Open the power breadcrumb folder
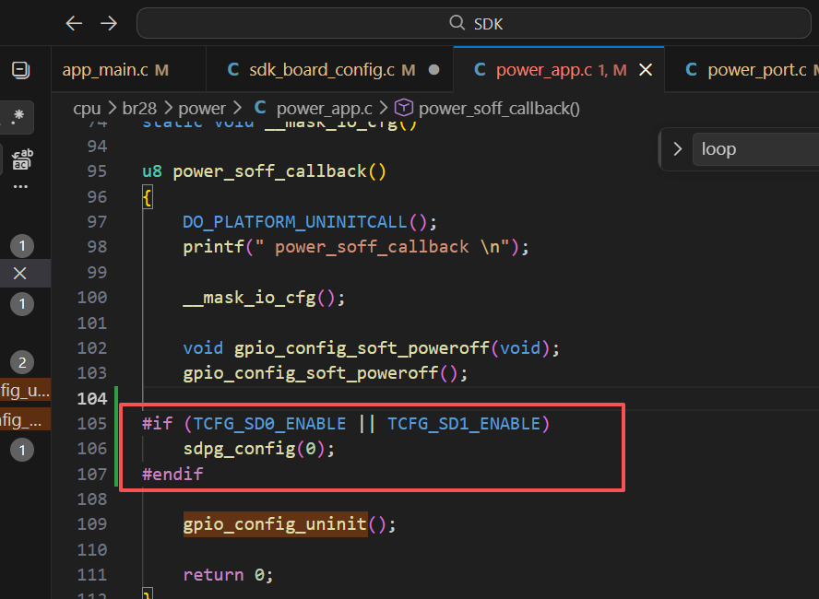819x599 pixels. point(202,109)
